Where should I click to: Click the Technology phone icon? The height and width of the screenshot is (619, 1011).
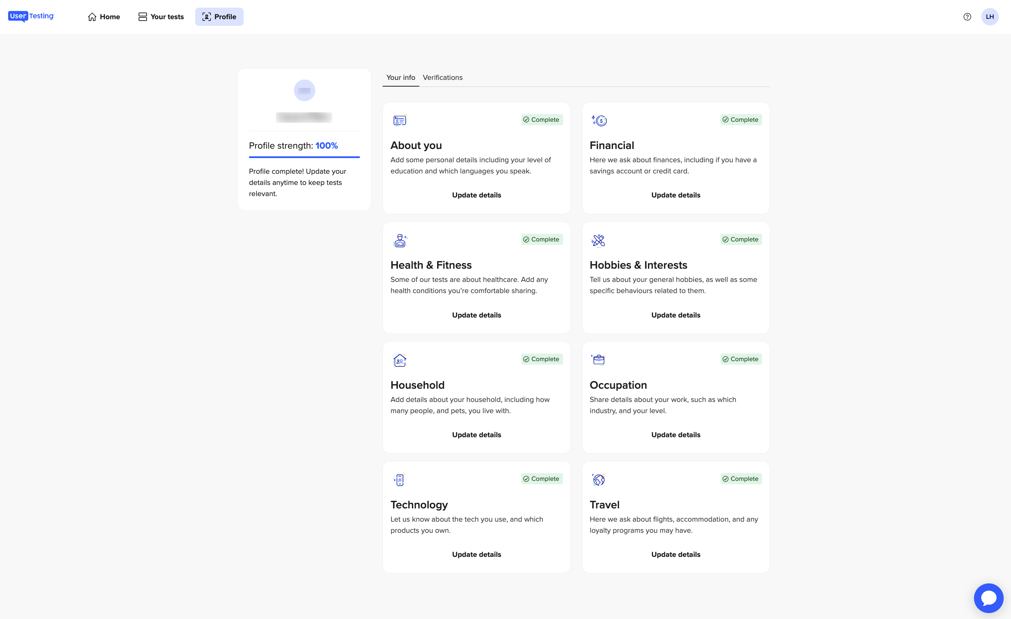click(x=399, y=479)
